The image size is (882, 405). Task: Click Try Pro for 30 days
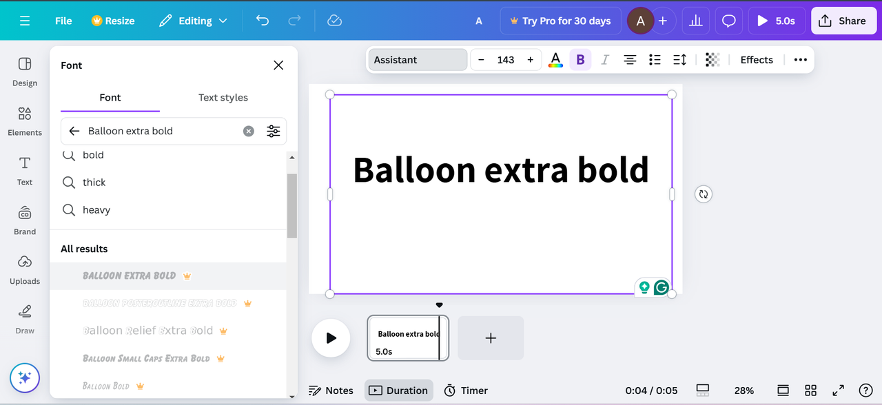click(x=560, y=21)
